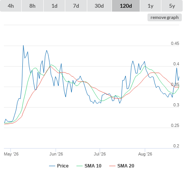Click the Jul '26 axis tick label
183x176 pixels.
[100, 154]
